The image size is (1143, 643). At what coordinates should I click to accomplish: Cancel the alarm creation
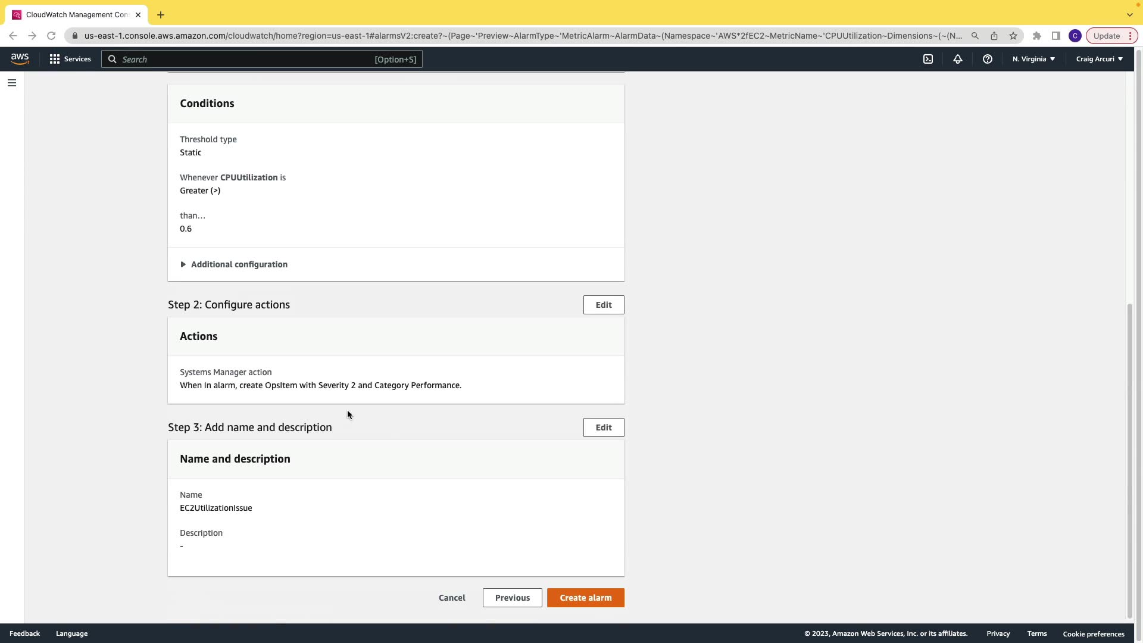(452, 598)
